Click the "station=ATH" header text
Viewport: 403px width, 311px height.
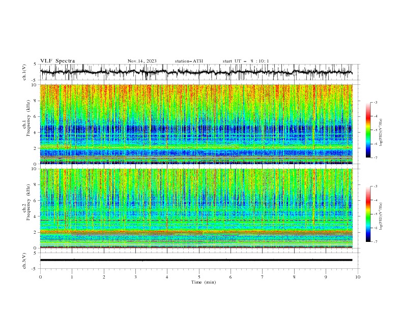click(x=189, y=61)
